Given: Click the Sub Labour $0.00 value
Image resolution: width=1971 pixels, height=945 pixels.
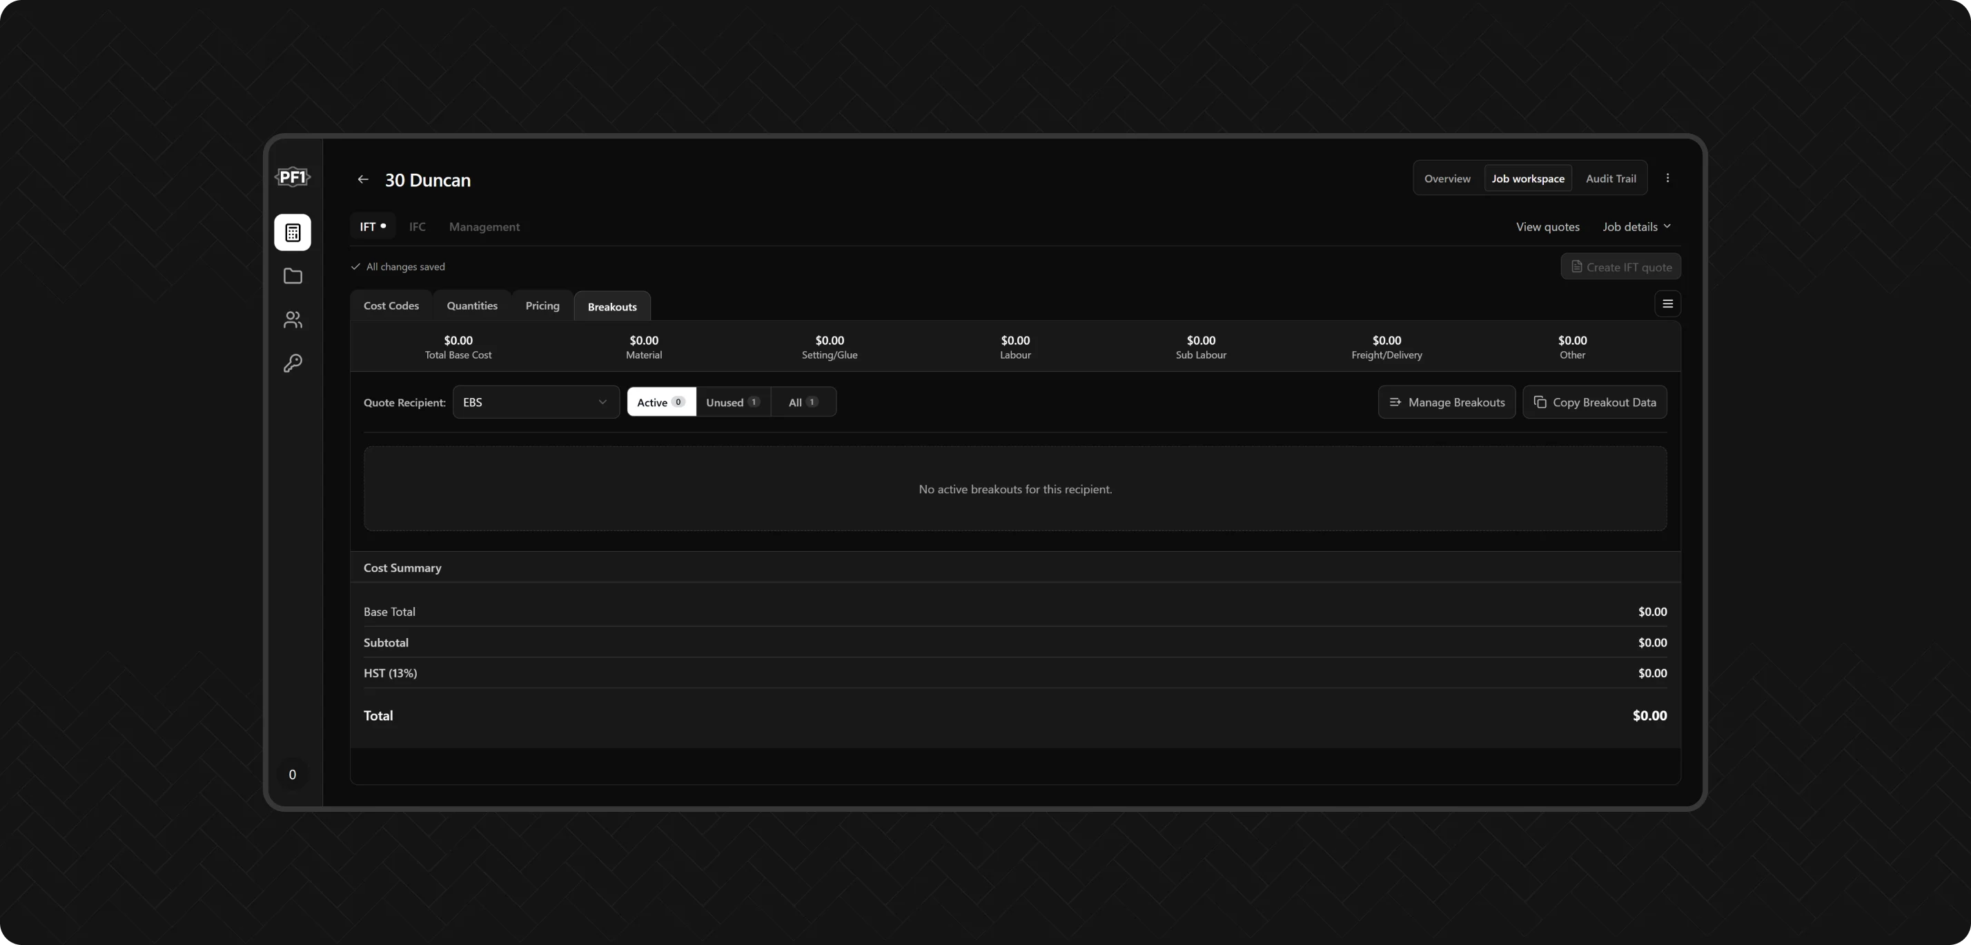Looking at the screenshot, I should point(1201,340).
